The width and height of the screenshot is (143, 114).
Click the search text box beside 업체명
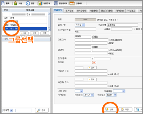(x=24, y=111)
